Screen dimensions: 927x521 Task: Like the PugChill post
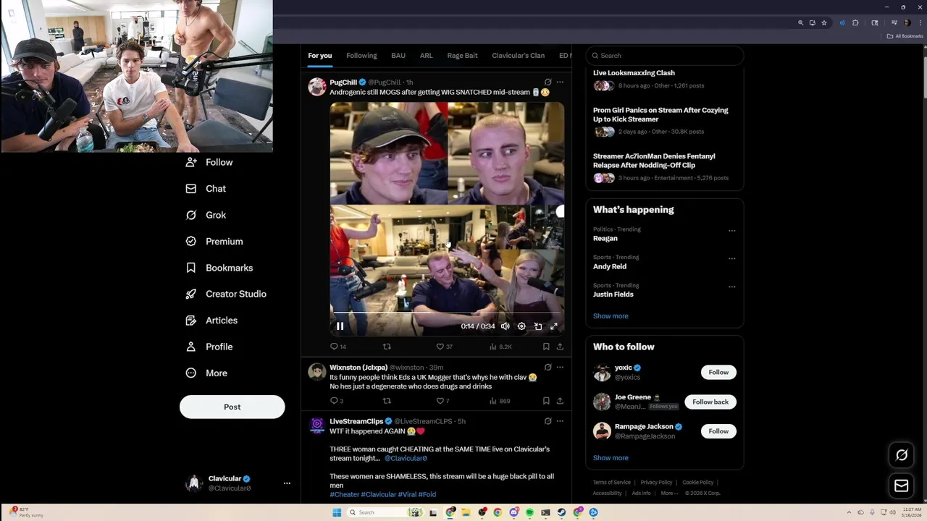click(444, 347)
